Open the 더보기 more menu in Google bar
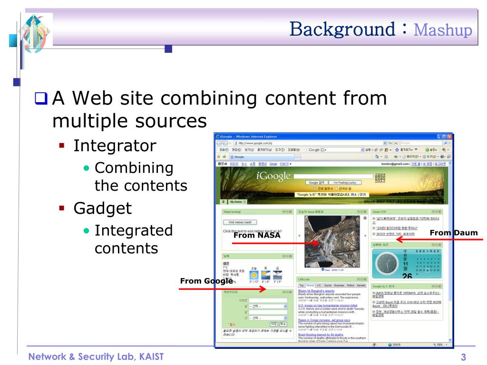This screenshot has height=365, width=487. [285, 163]
